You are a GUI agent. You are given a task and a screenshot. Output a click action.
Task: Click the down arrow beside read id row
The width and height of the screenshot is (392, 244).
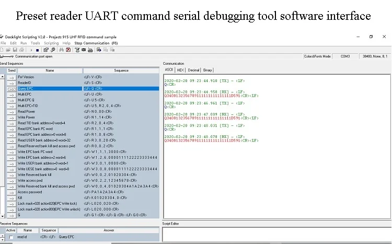2,239
